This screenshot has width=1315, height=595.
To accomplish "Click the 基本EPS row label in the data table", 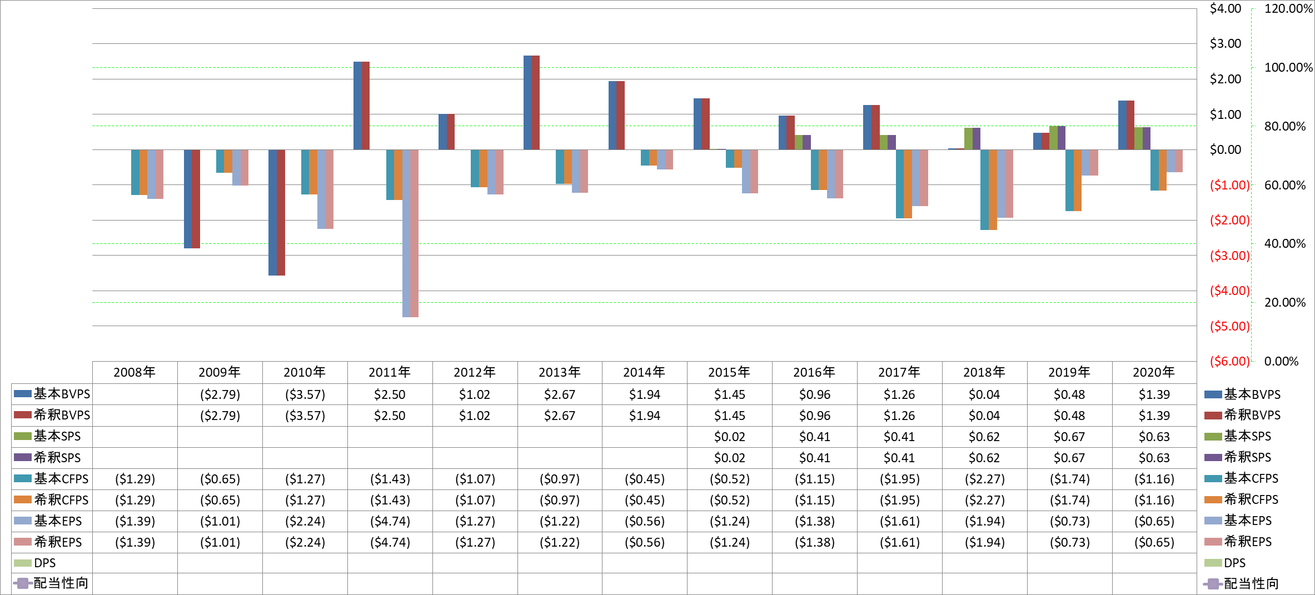I will click(58, 521).
